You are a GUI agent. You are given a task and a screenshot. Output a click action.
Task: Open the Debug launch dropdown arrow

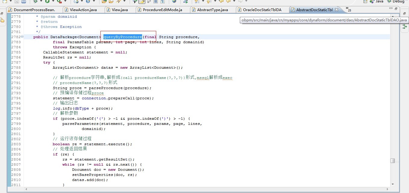point(41,1)
